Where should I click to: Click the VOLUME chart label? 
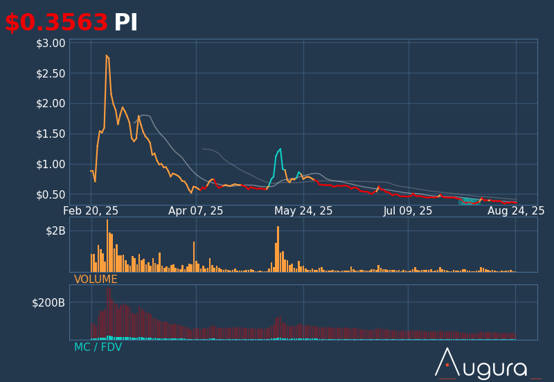click(96, 280)
